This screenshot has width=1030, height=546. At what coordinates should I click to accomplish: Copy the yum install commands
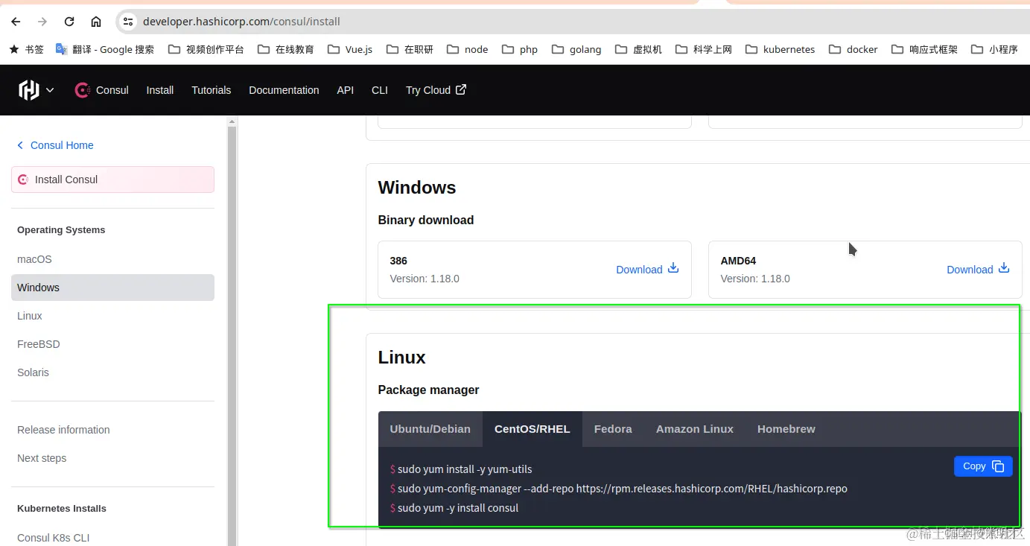tap(983, 466)
